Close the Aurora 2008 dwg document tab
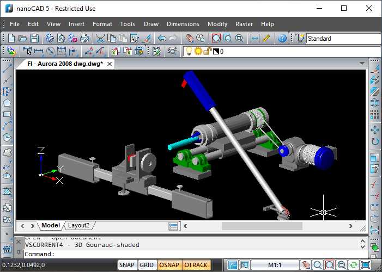382x272 pixels. coord(110,64)
